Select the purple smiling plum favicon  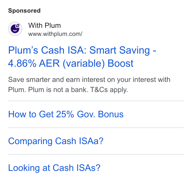coord(15,29)
